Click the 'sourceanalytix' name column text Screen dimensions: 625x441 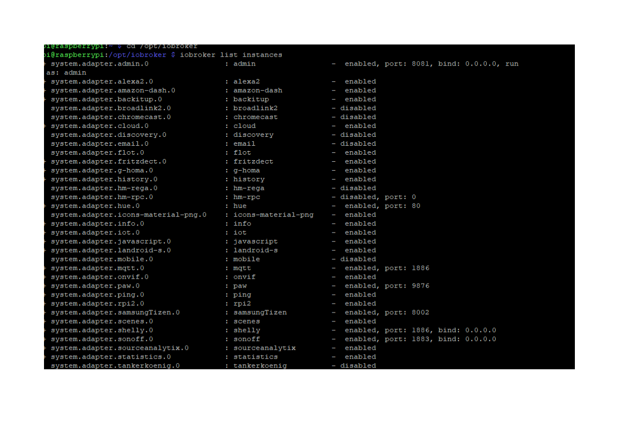pyautogui.click(x=265, y=348)
